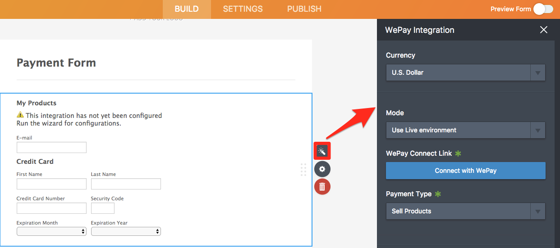Image resolution: width=560 pixels, height=248 pixels.
Task: Open the Expiration Year select box
Action: tap(126, 231)
